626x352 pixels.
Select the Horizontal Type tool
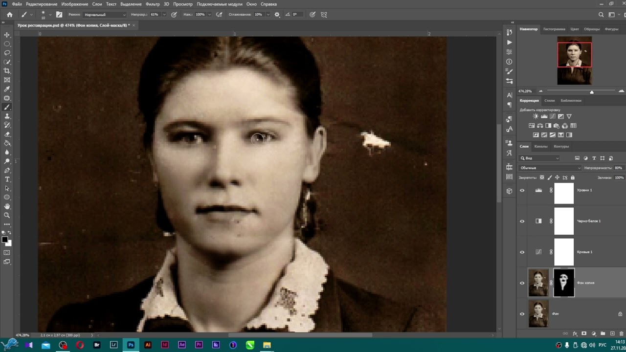point(7,179)
